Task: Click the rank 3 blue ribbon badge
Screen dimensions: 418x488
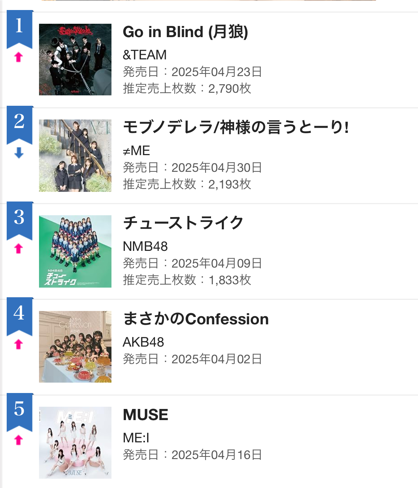Action: click(x=20, y=221)
